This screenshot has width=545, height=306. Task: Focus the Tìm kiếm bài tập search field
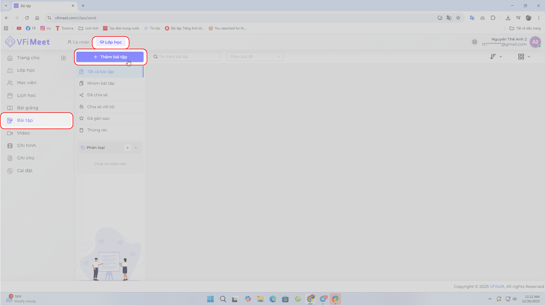tap(187, 57)
